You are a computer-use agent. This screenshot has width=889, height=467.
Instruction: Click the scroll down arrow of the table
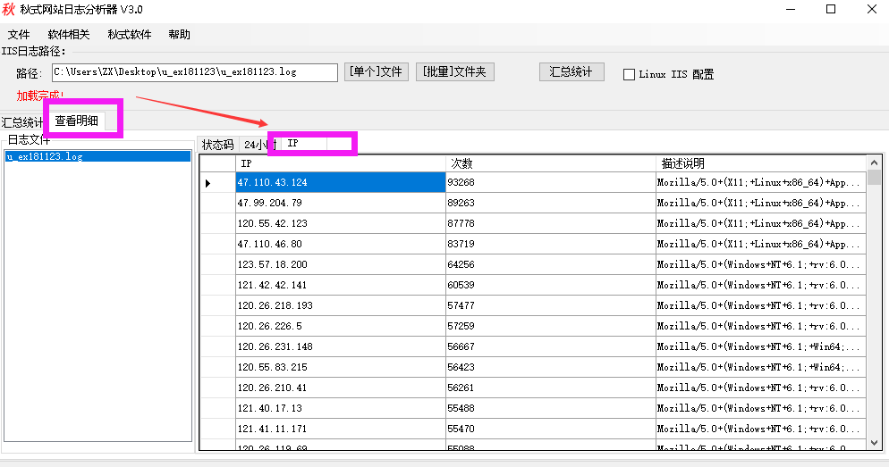pyautogui.click(x=874, y=442)
